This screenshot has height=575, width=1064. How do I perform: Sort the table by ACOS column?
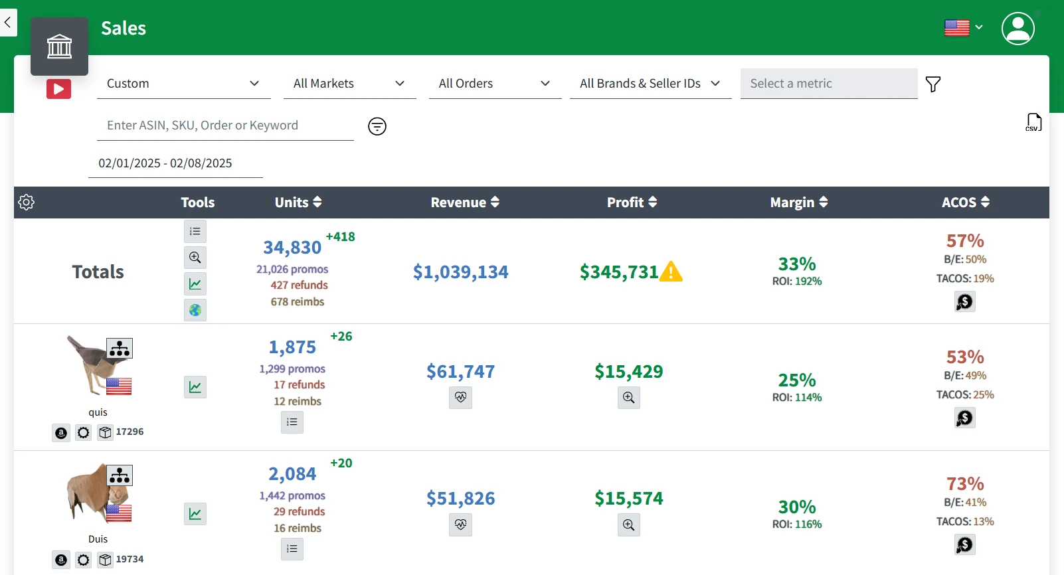[x=966, y=203]
